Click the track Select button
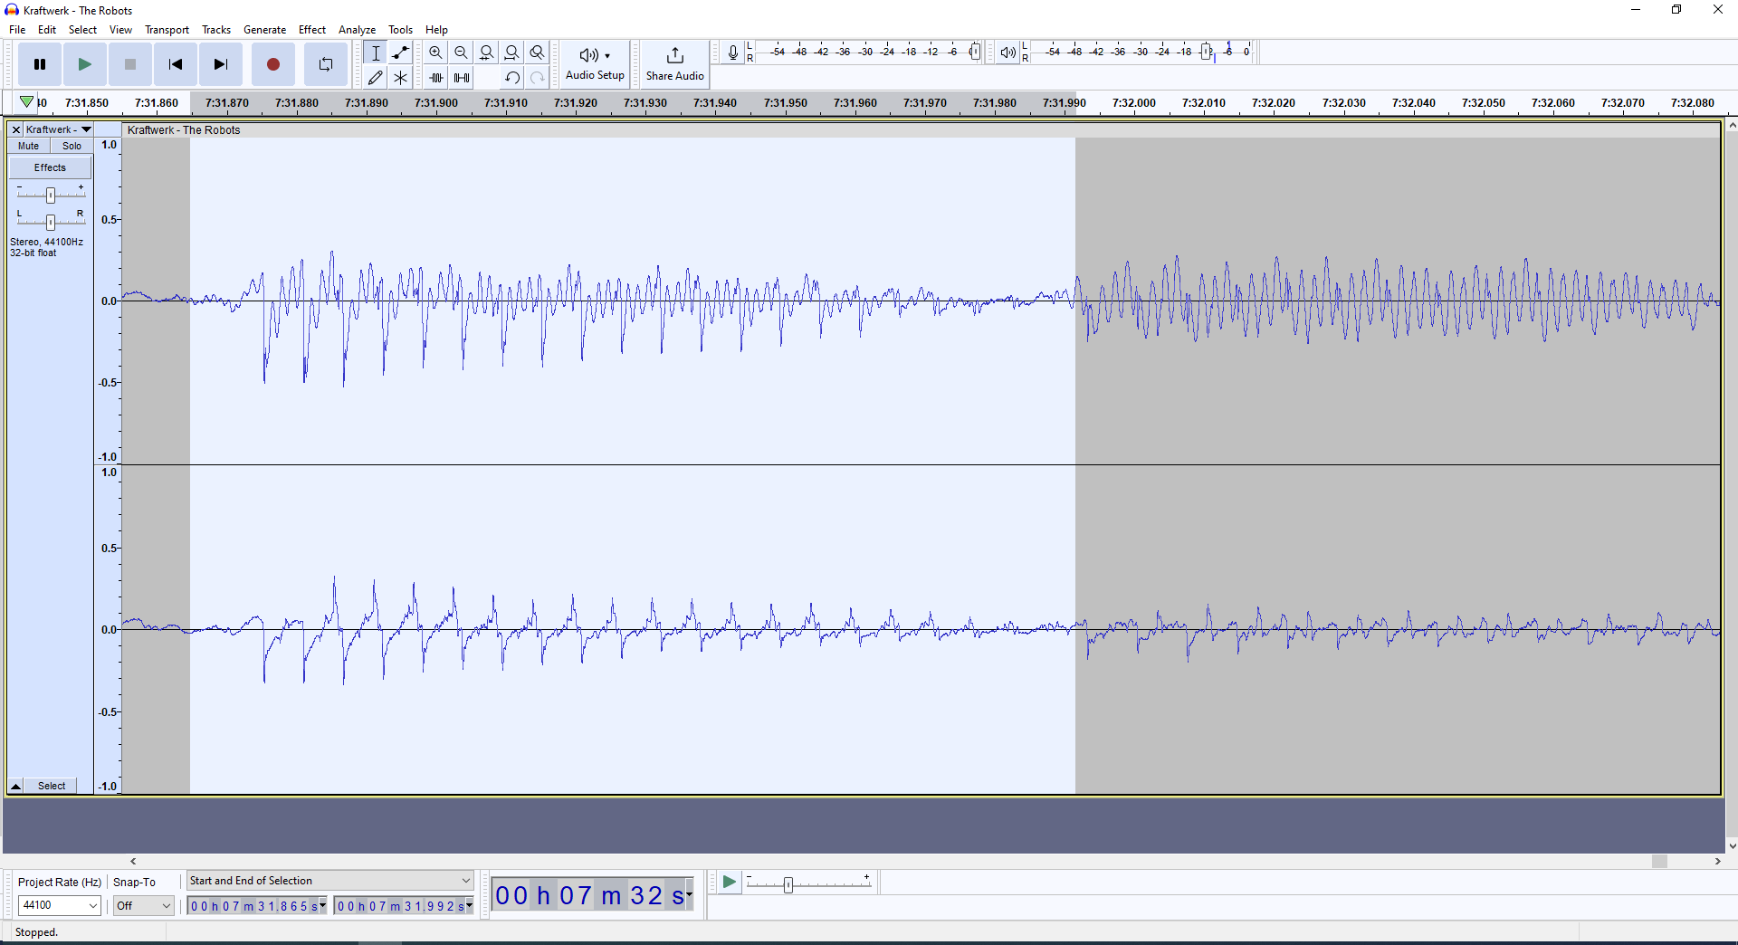The height and width of the screenshot is (945, 1738). 52,786
